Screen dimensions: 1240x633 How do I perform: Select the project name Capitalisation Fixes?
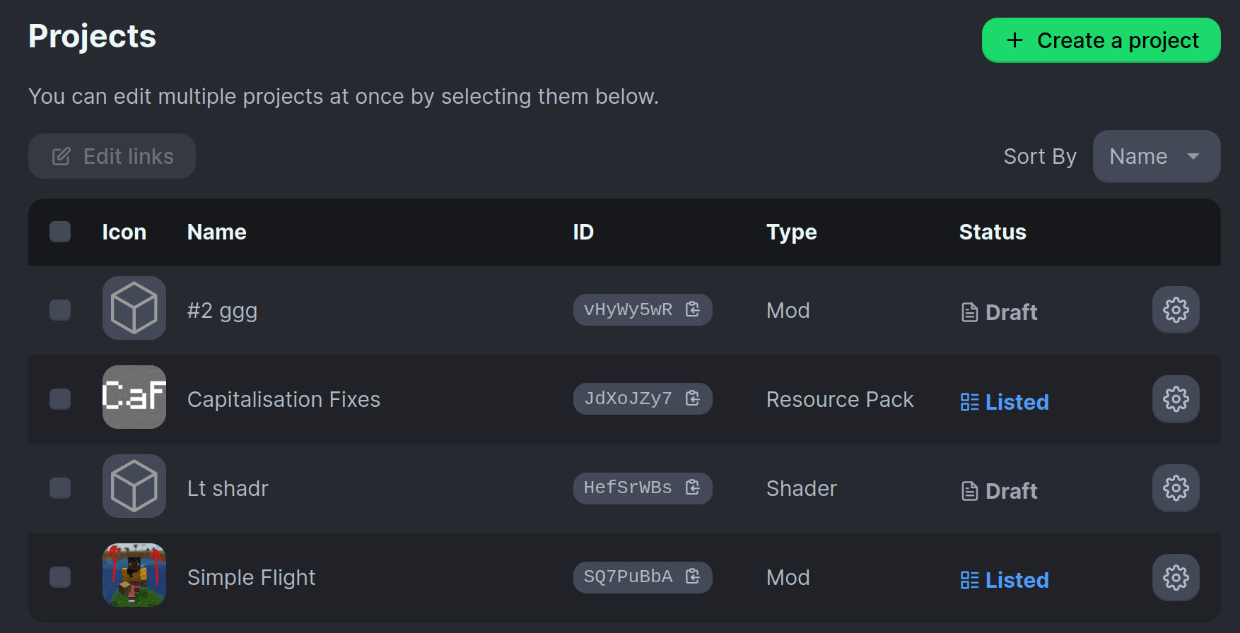pyautogui.click(x=283, y=399)
